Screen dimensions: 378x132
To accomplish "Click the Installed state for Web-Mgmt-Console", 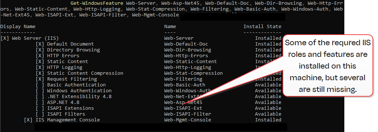I will (x=268, y=120).
